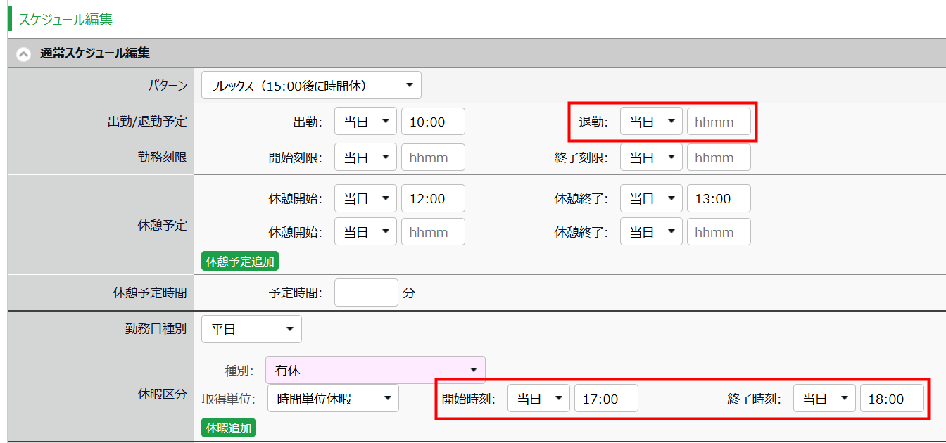Click the 出勤 time field showing 10:00
Viewport: 946px width, 443px height.
click(433, 122)
